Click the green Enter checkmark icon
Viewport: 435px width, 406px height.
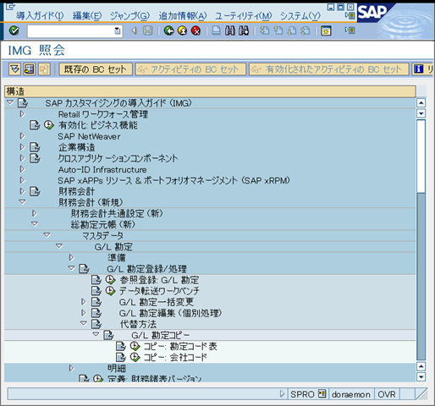pos(14,30)
